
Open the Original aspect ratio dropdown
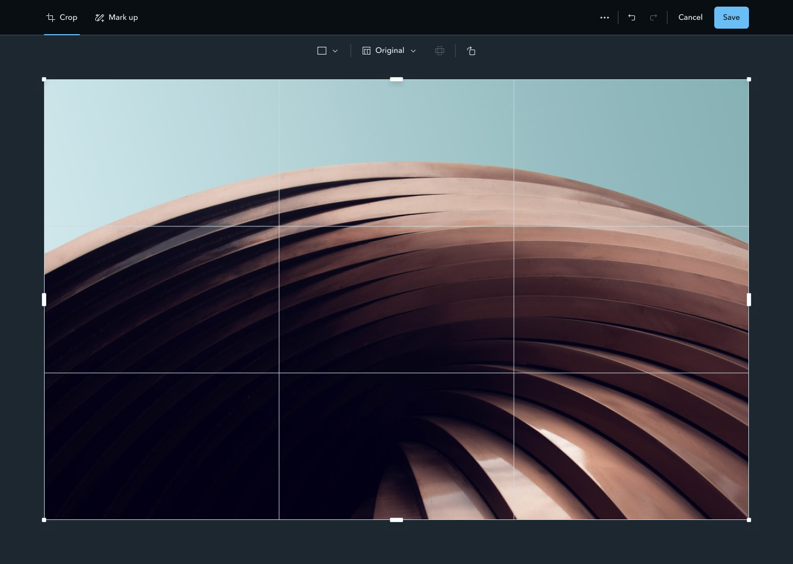tap(389, 51)
